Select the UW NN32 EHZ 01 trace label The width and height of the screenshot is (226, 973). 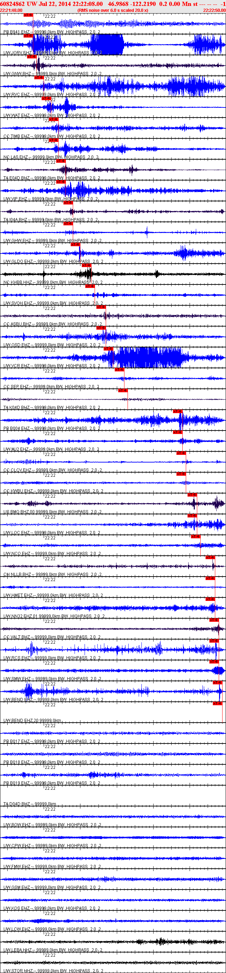[54, 617]
